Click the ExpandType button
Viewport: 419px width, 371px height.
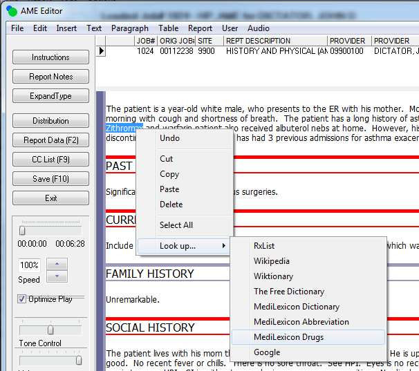click(50, 96)
